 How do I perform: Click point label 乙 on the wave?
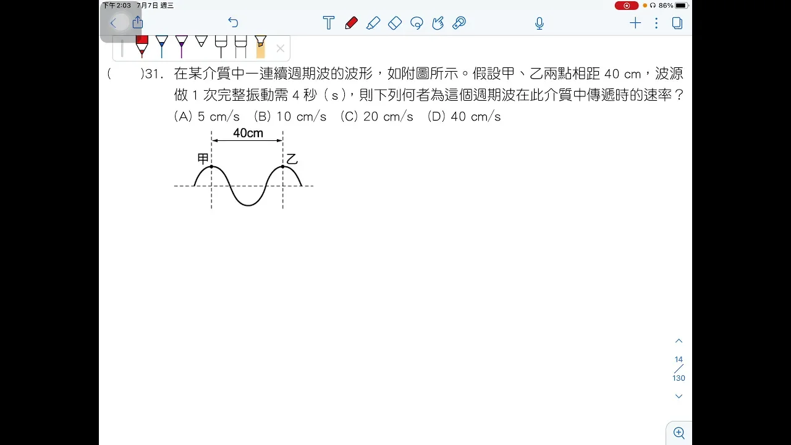(x=292, y=159)
